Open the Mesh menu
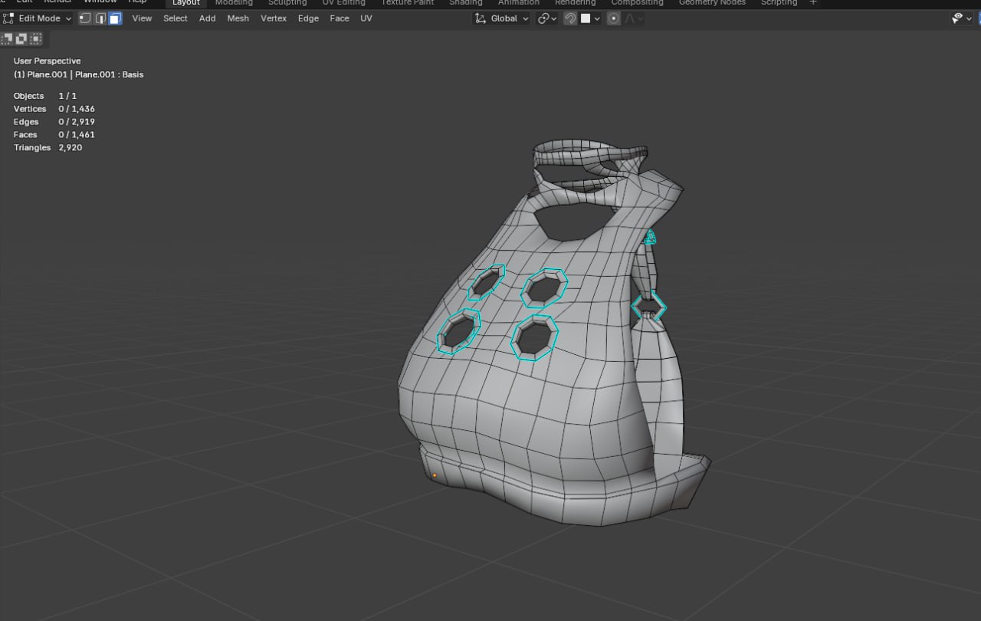The image size is (981, 621). pyautogui.click(x=238, y=18)
